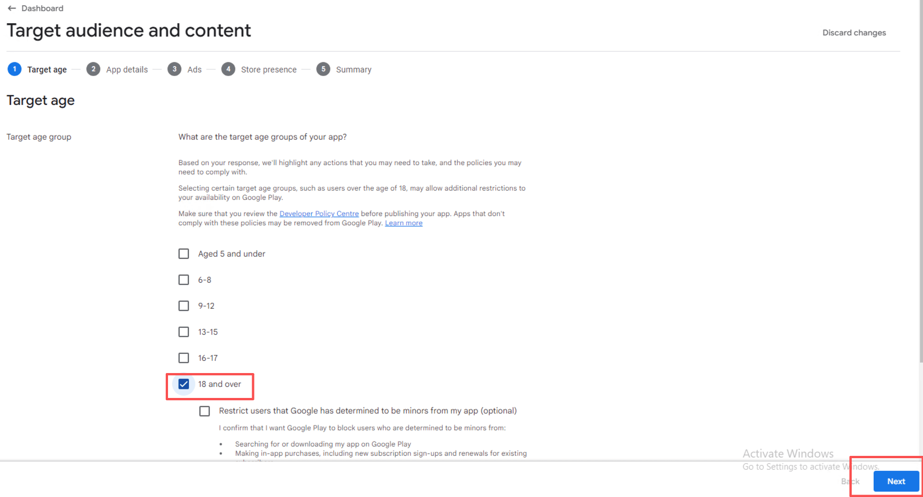Click the back arrow beside Dashboard

point(12,9)
